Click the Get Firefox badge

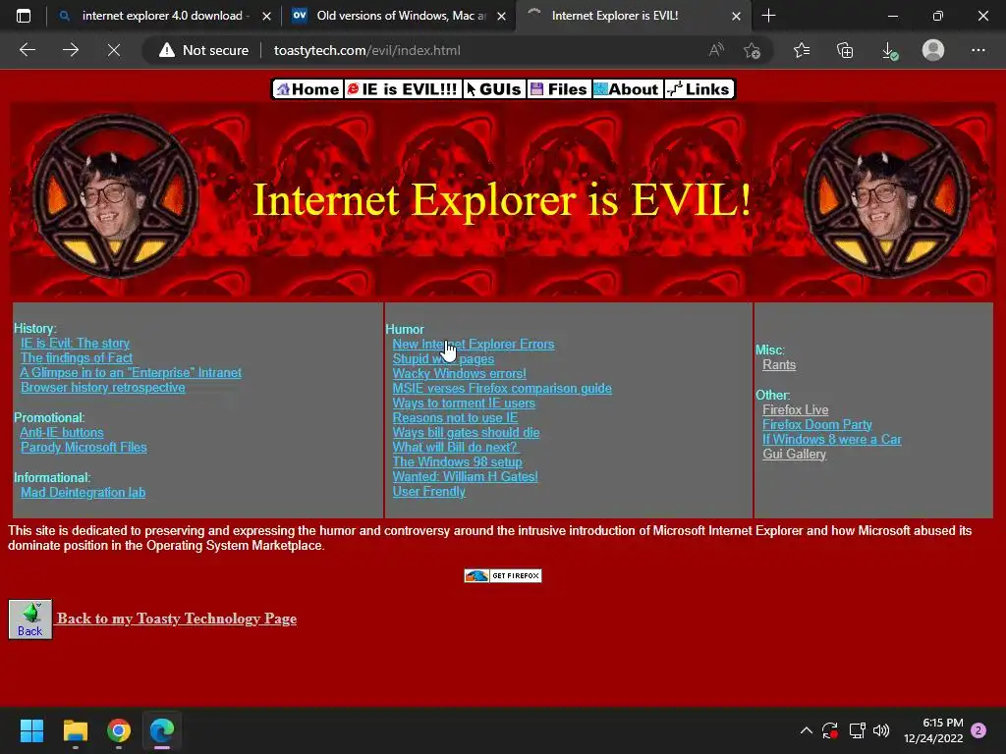[503, 575]
